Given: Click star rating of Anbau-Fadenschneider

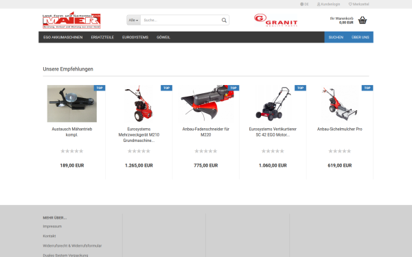Looking at the screenshot, I should click(206, 151).
